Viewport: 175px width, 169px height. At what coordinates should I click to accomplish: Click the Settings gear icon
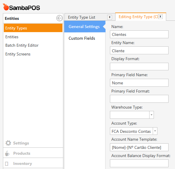click(x=8, y=143)
